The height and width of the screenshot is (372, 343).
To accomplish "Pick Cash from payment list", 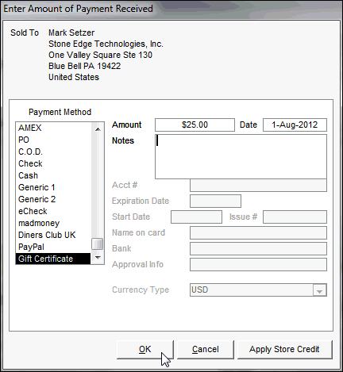I will 53,175.
